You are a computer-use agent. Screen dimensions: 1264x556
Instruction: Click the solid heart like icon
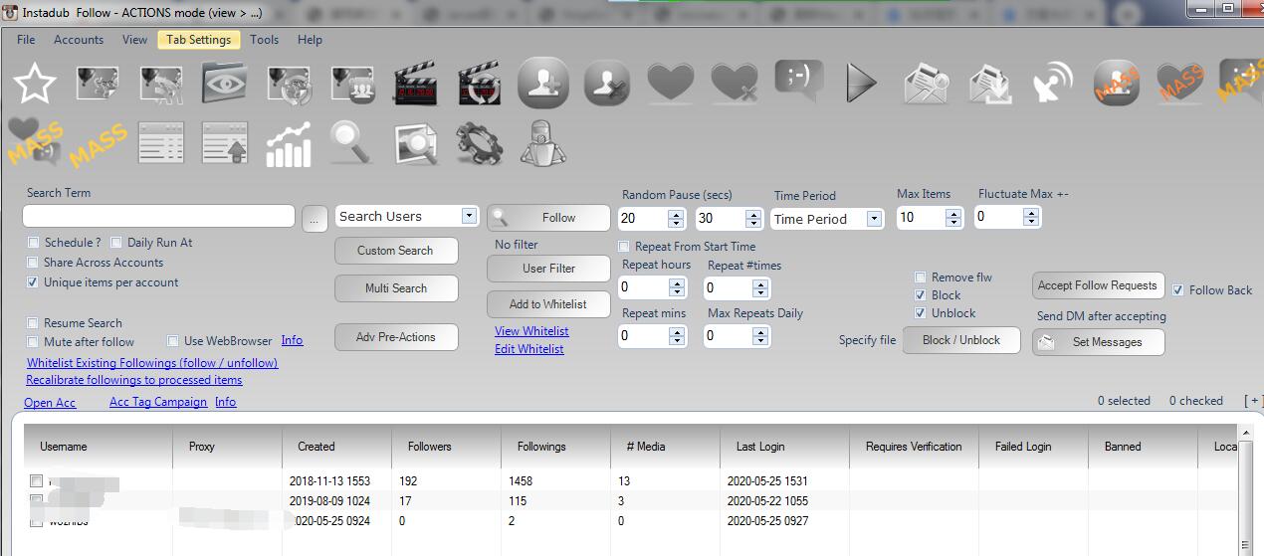tap(670, 84)
